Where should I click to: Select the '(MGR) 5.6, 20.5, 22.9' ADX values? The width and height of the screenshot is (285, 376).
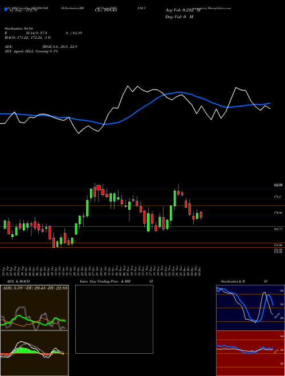[x=59, y=47]
